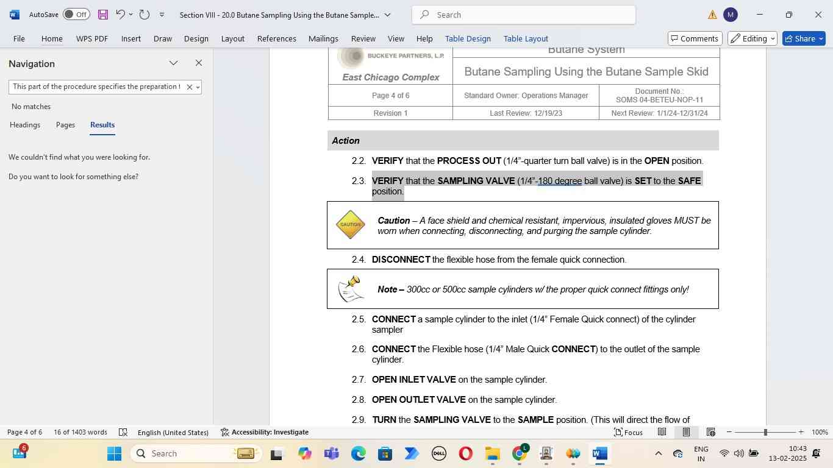The image size is (833, 468).
Task: Click the Share button
Action: pyautogui.click(x=804, y=38)
